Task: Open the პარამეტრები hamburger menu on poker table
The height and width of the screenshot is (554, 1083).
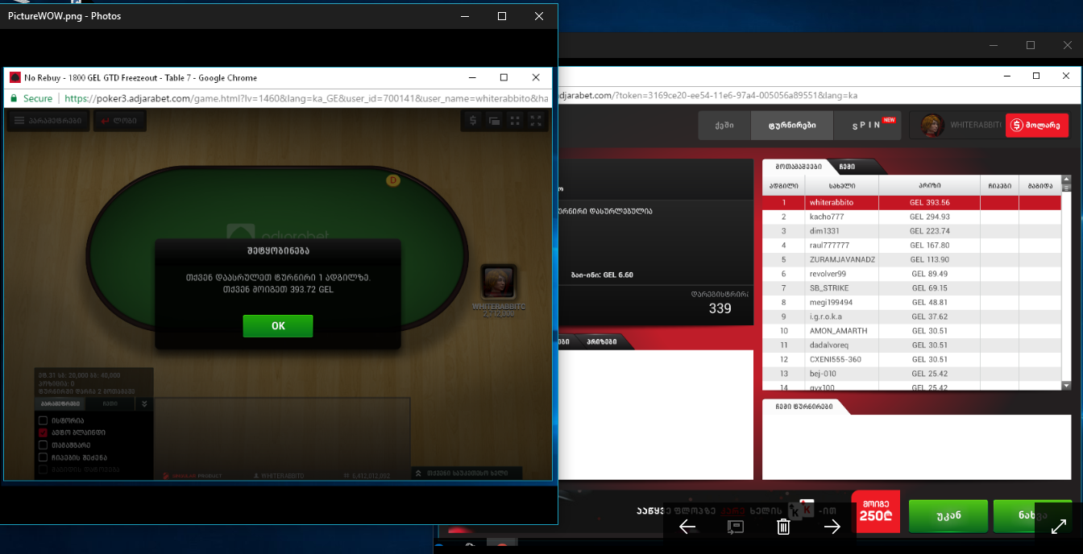Action: (48, 121)
